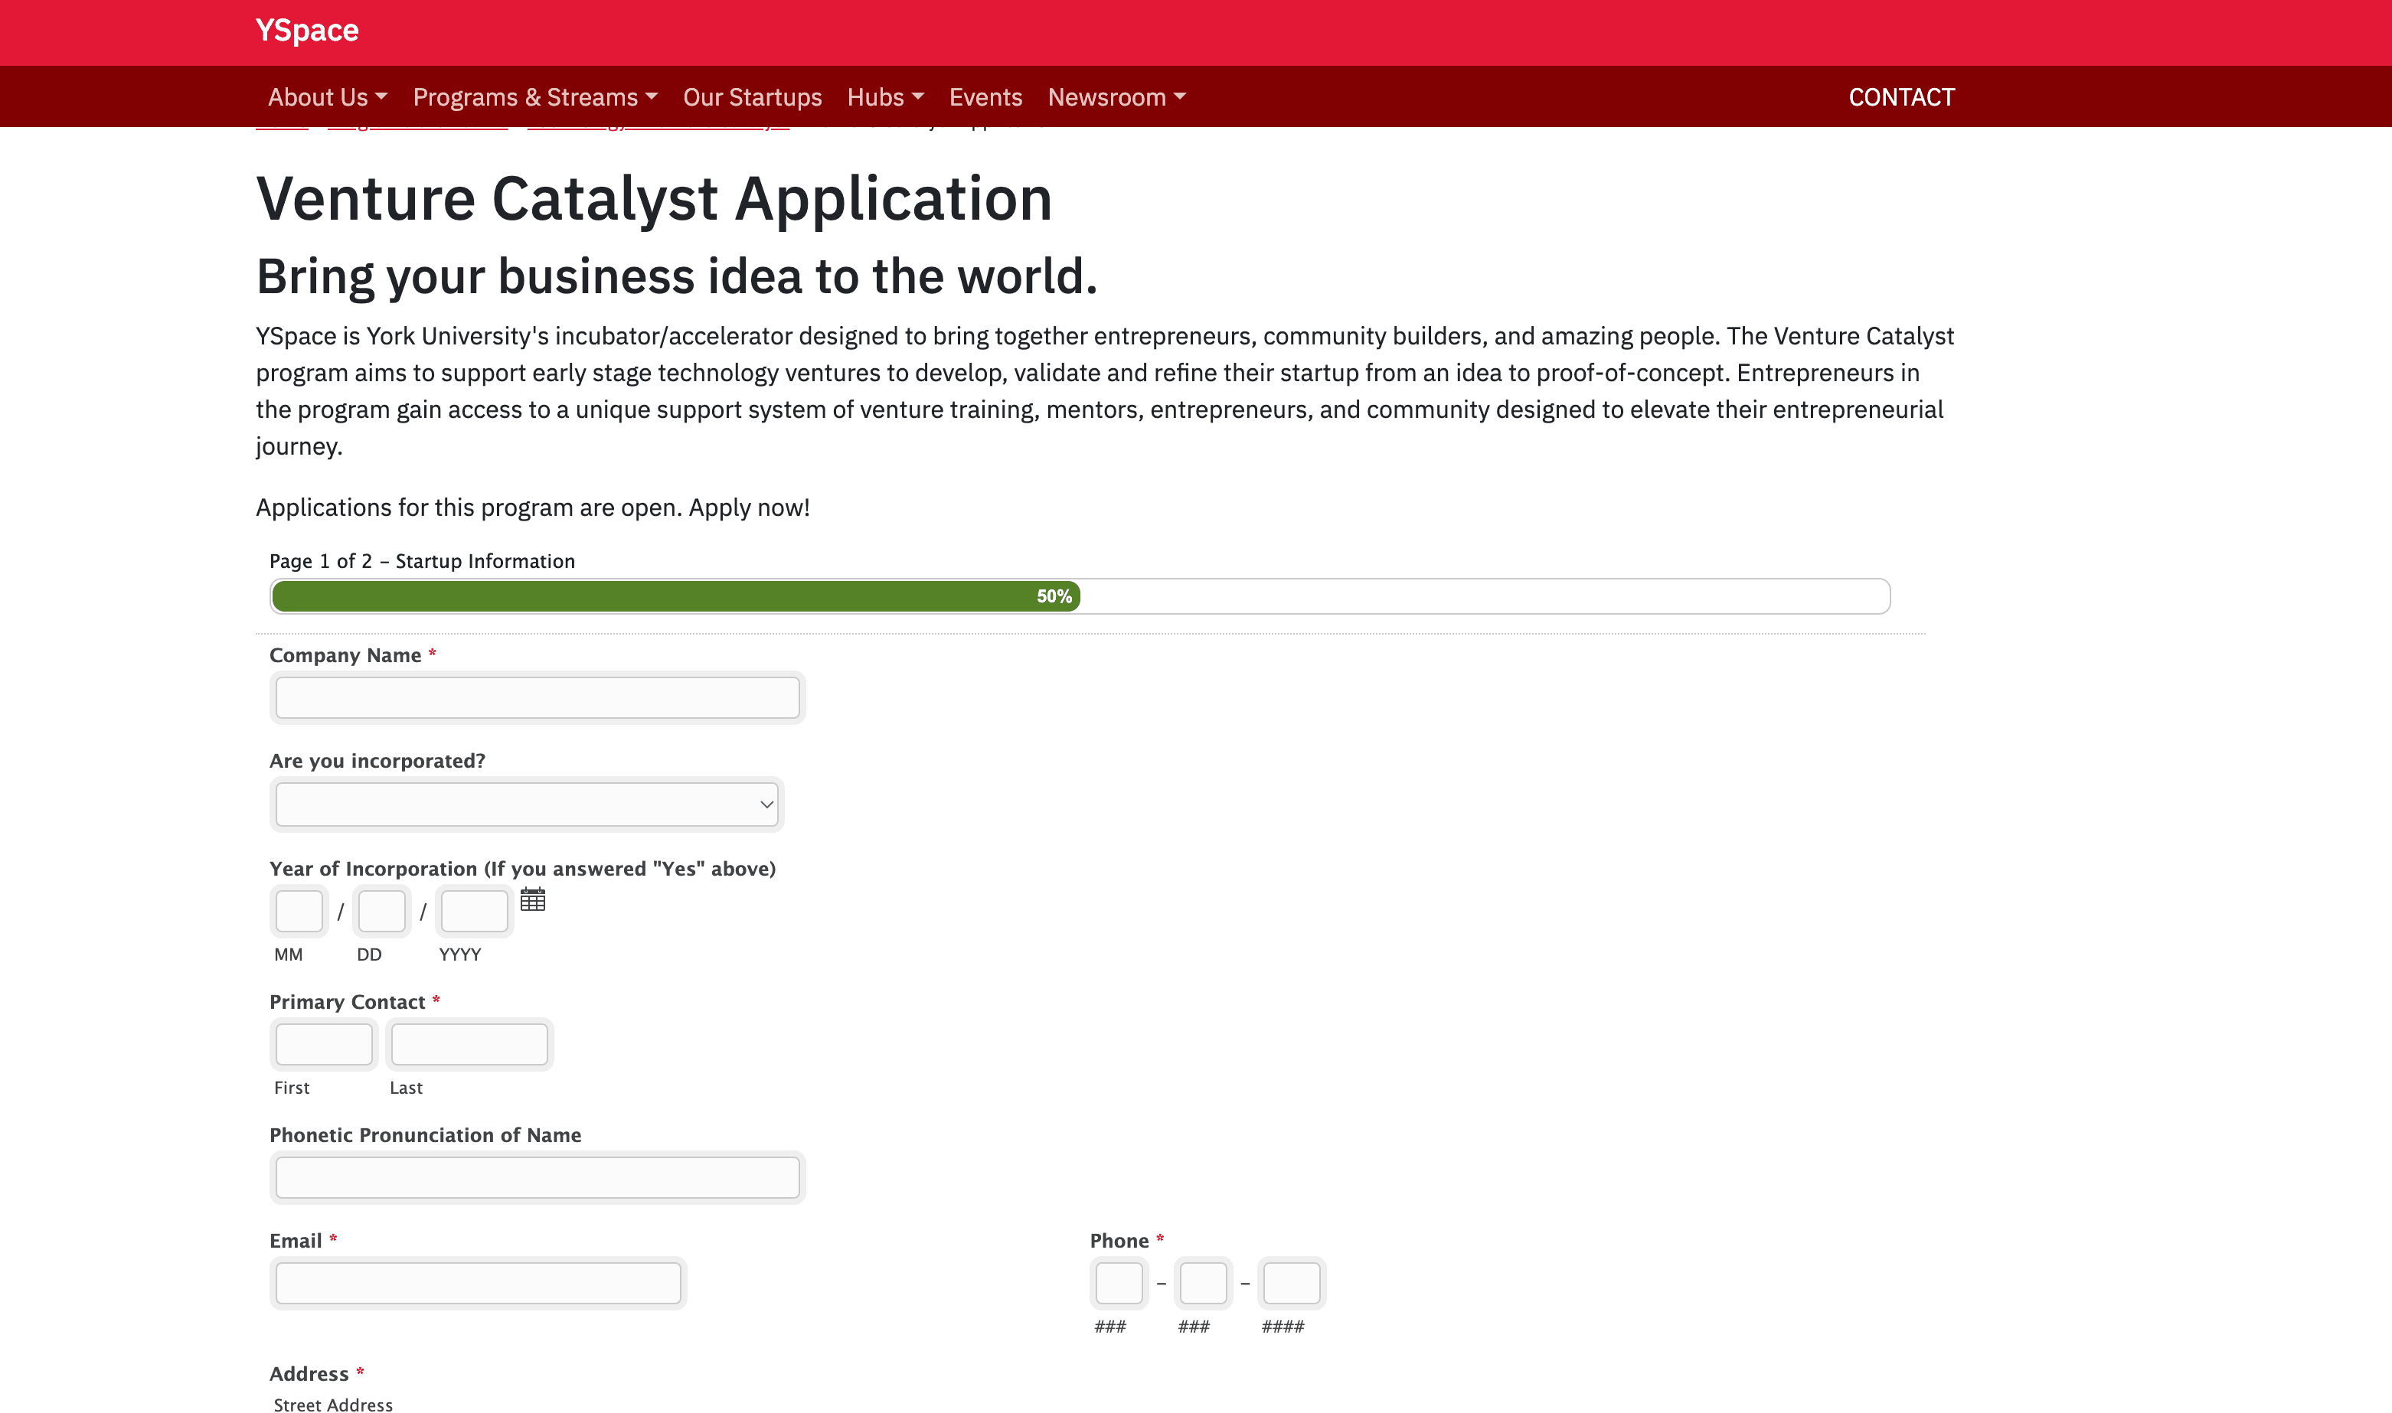The width and height of the screenshot is (2392, 1413).
Task: Click the First name field
Action: click(x=324, y=1045)
